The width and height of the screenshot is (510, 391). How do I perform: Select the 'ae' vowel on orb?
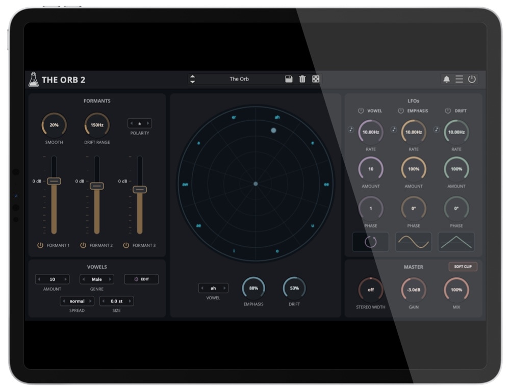(198, 225)
